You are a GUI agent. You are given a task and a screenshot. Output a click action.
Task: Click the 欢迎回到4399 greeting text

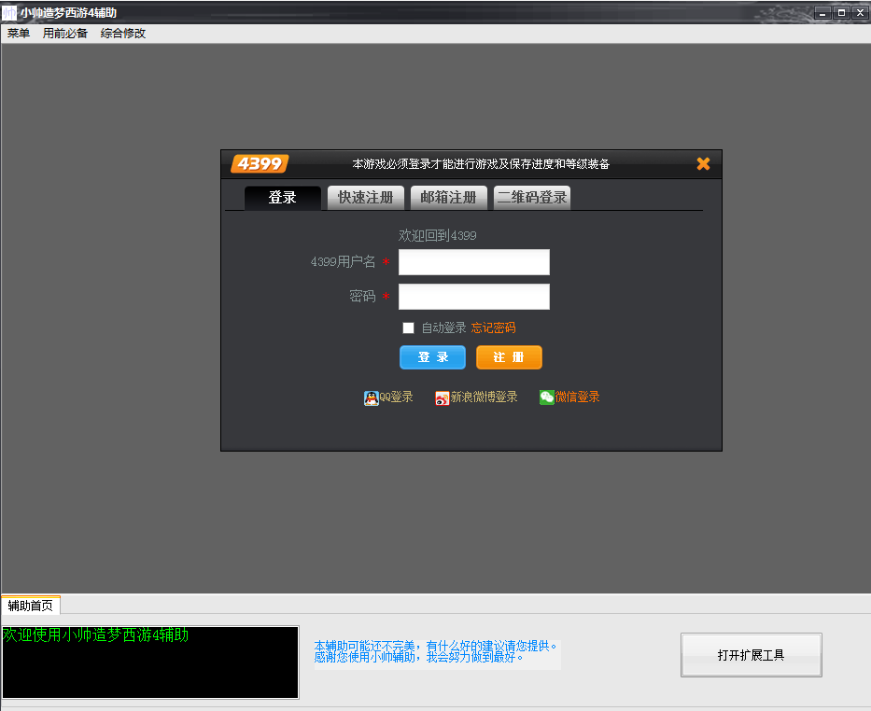point(437,235)
